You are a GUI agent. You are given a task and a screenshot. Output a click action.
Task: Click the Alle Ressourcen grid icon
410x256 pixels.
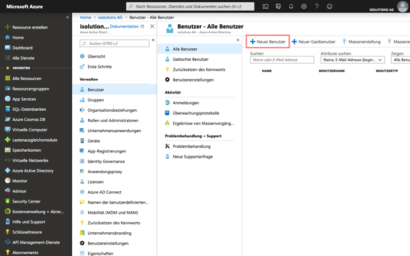coord(8,78)
